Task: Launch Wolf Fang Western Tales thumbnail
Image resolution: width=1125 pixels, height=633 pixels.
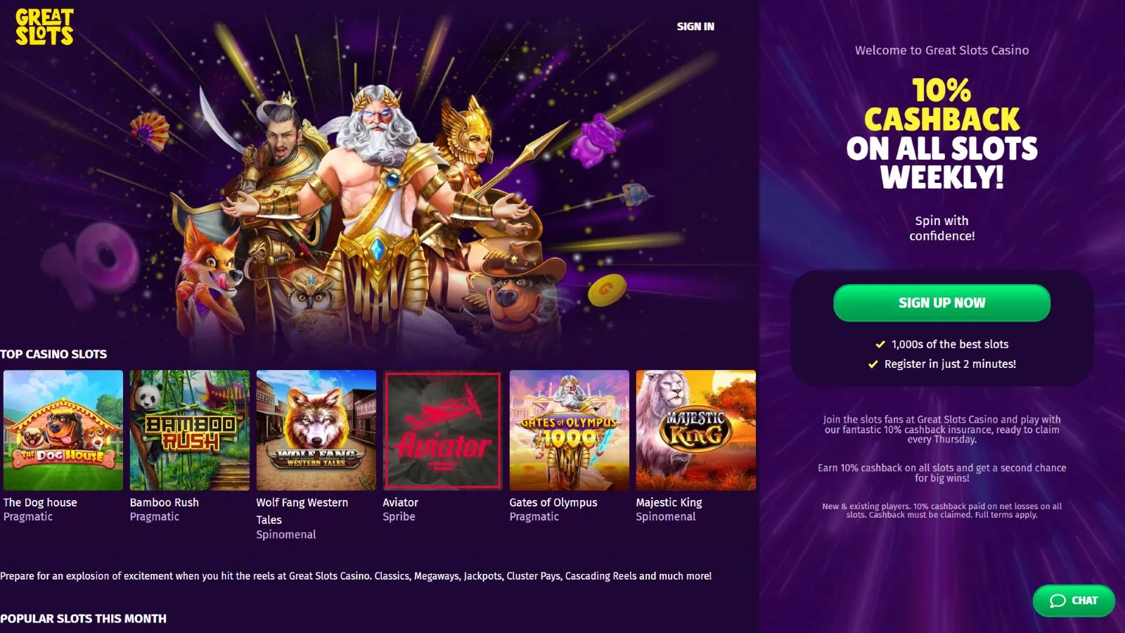Action: (316, 430)
